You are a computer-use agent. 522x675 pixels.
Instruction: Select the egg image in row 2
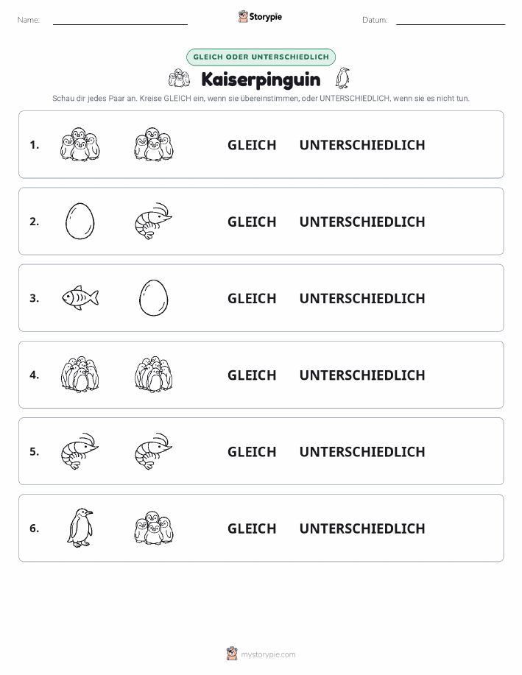click(x=80, y=222)
